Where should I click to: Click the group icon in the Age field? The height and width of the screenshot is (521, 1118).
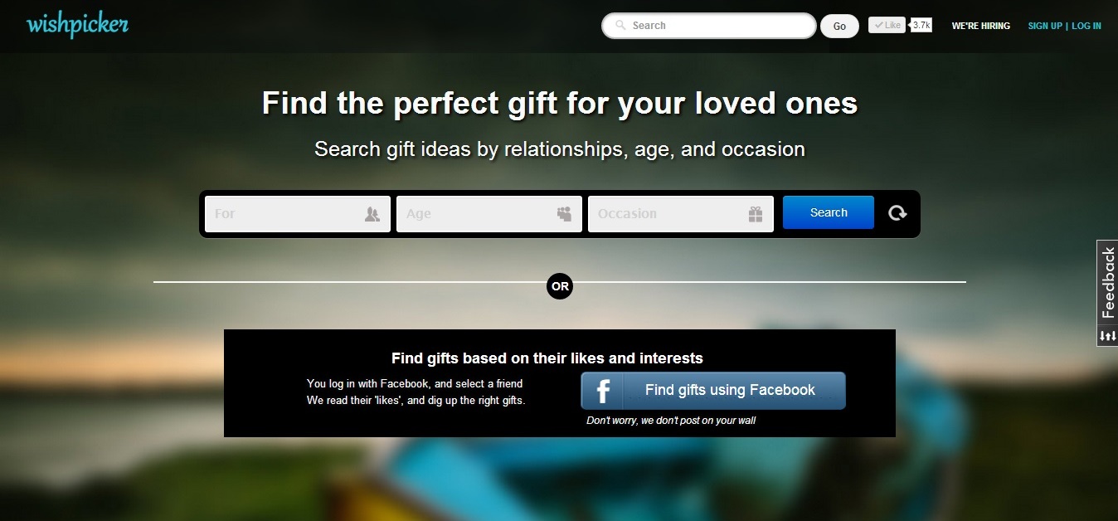tap(564, 214)
